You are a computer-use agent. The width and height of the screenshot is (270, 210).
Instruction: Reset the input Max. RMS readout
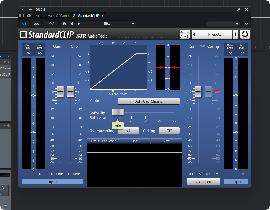coord(39,53)
